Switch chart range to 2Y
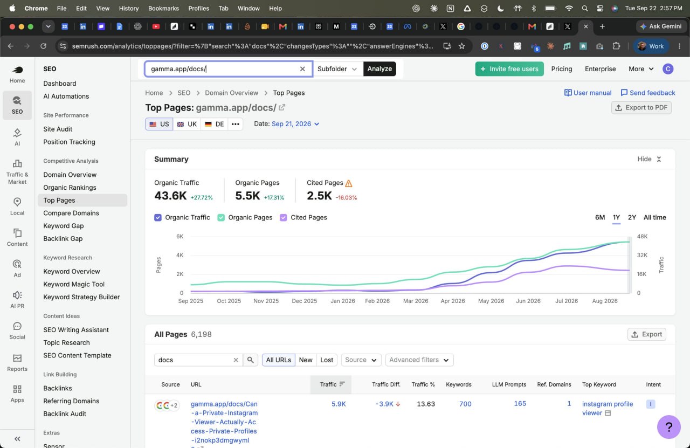The height and width of the screenshot is (448, 690). 632,217
